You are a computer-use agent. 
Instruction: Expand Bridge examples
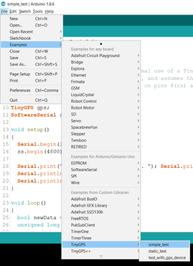(x=101, y=62)
